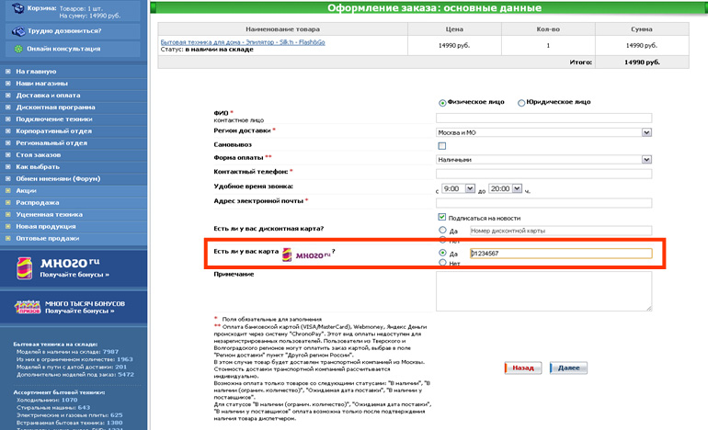The width and height of the screenshot is (708, 430).
Task: Open 'Форма оплаты' dropdown
Action: [x=543, y=159]
